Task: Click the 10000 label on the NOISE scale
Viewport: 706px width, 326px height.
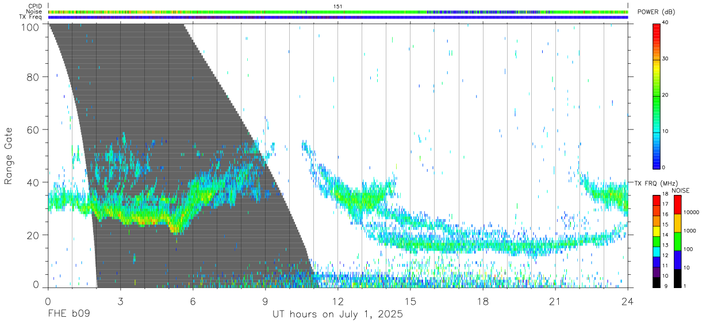Action: point(691,213)
